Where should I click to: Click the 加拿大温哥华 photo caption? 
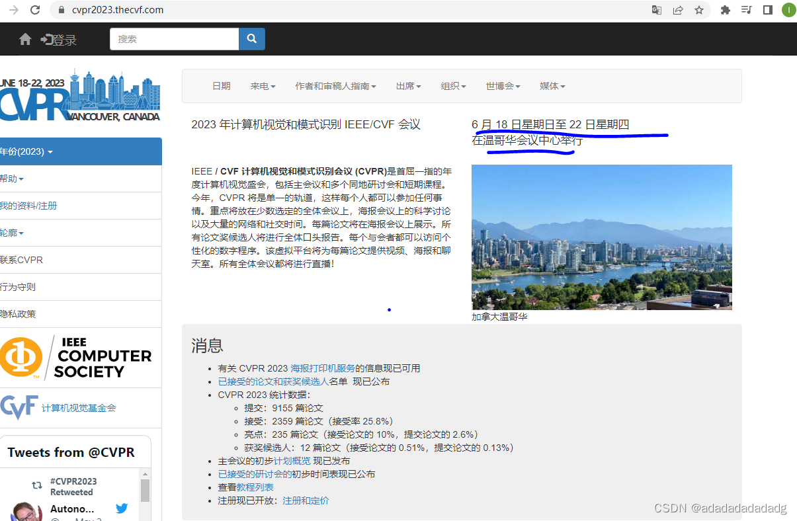coord(499,317)
